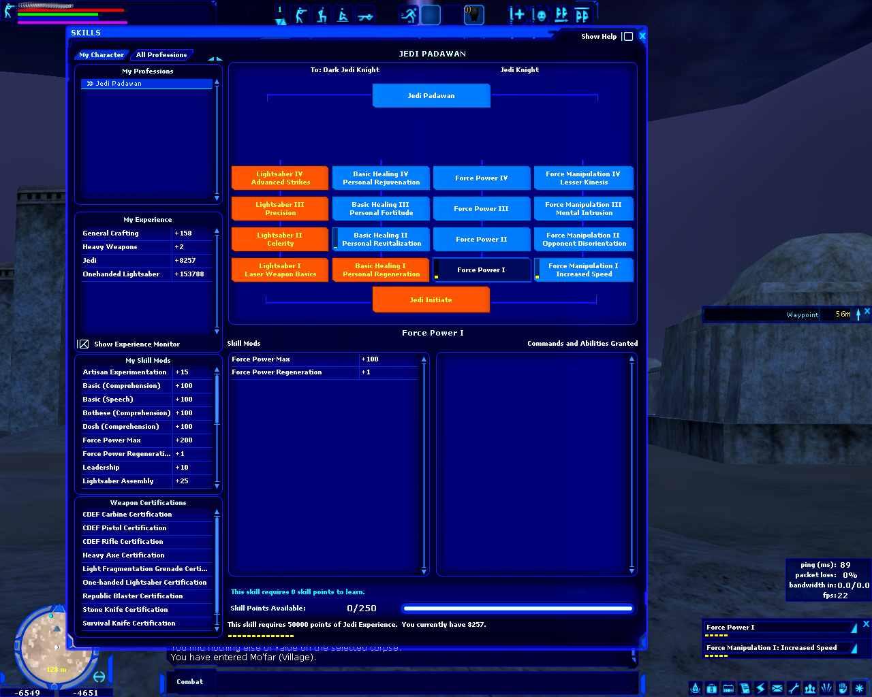Toggle the Show Help checkbox
This screenshot has height=697, width=872.
tap(628, 37)
